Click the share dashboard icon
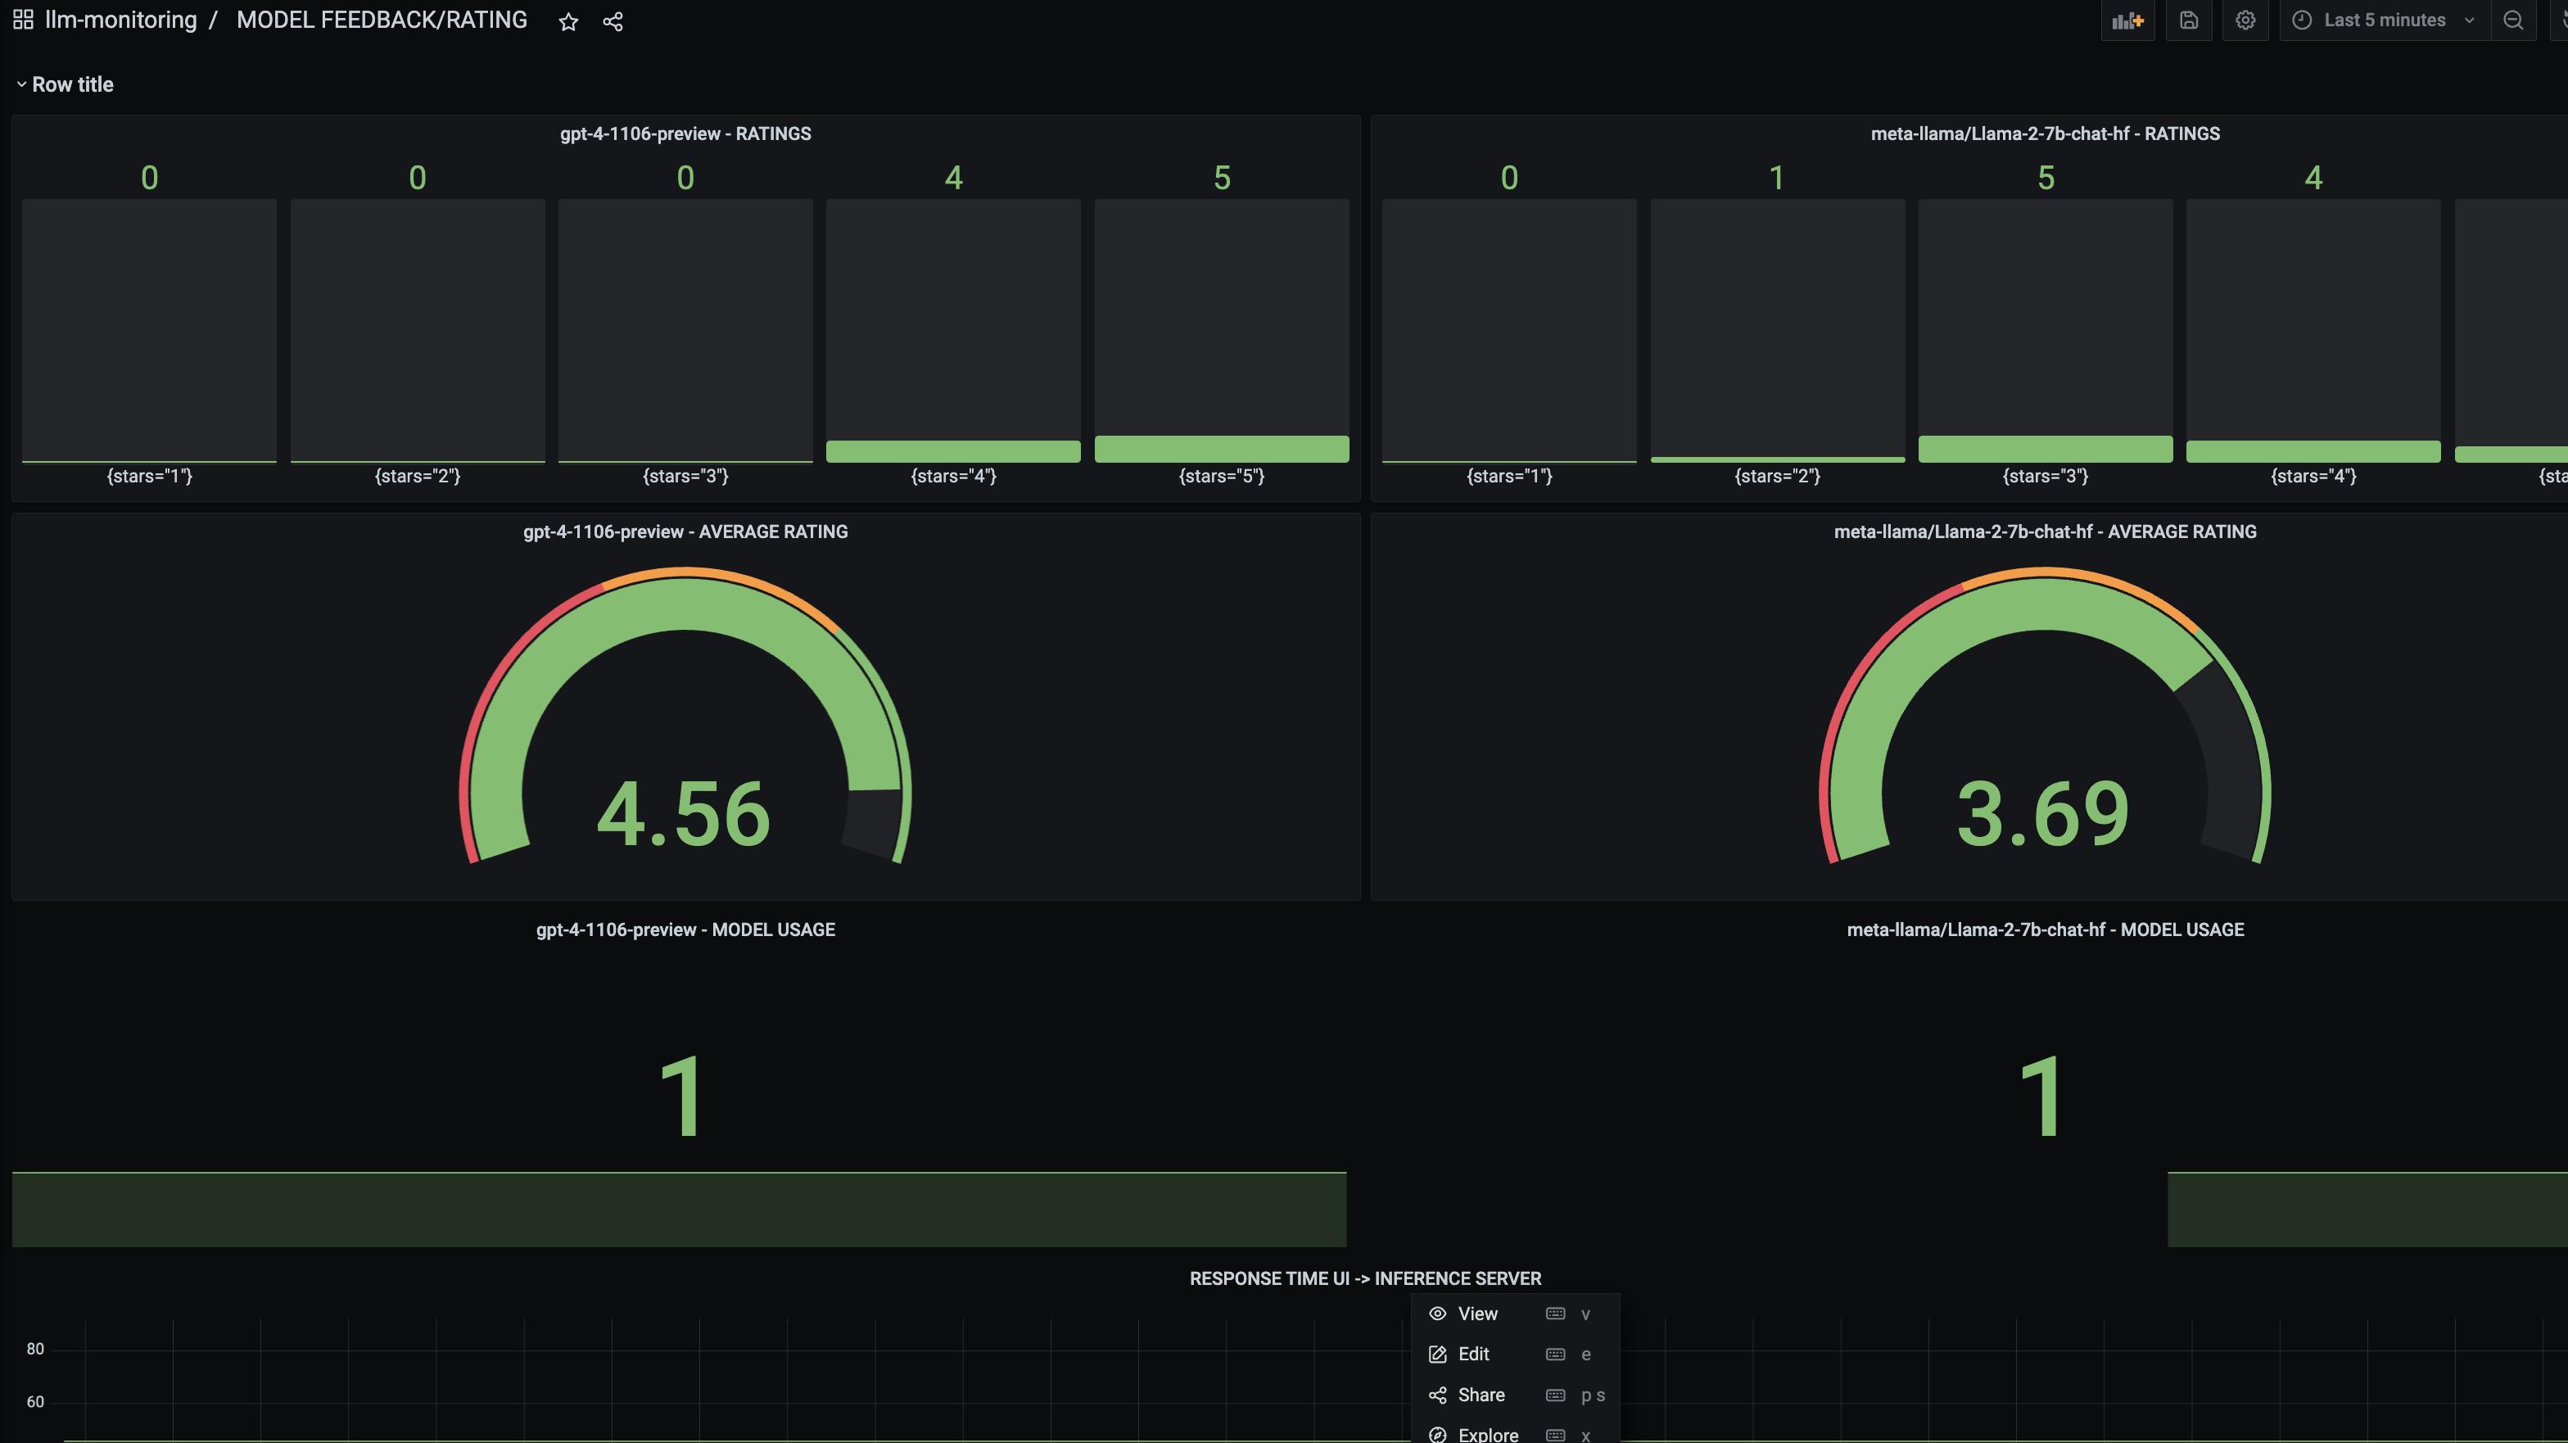 [x=613, y=22]
